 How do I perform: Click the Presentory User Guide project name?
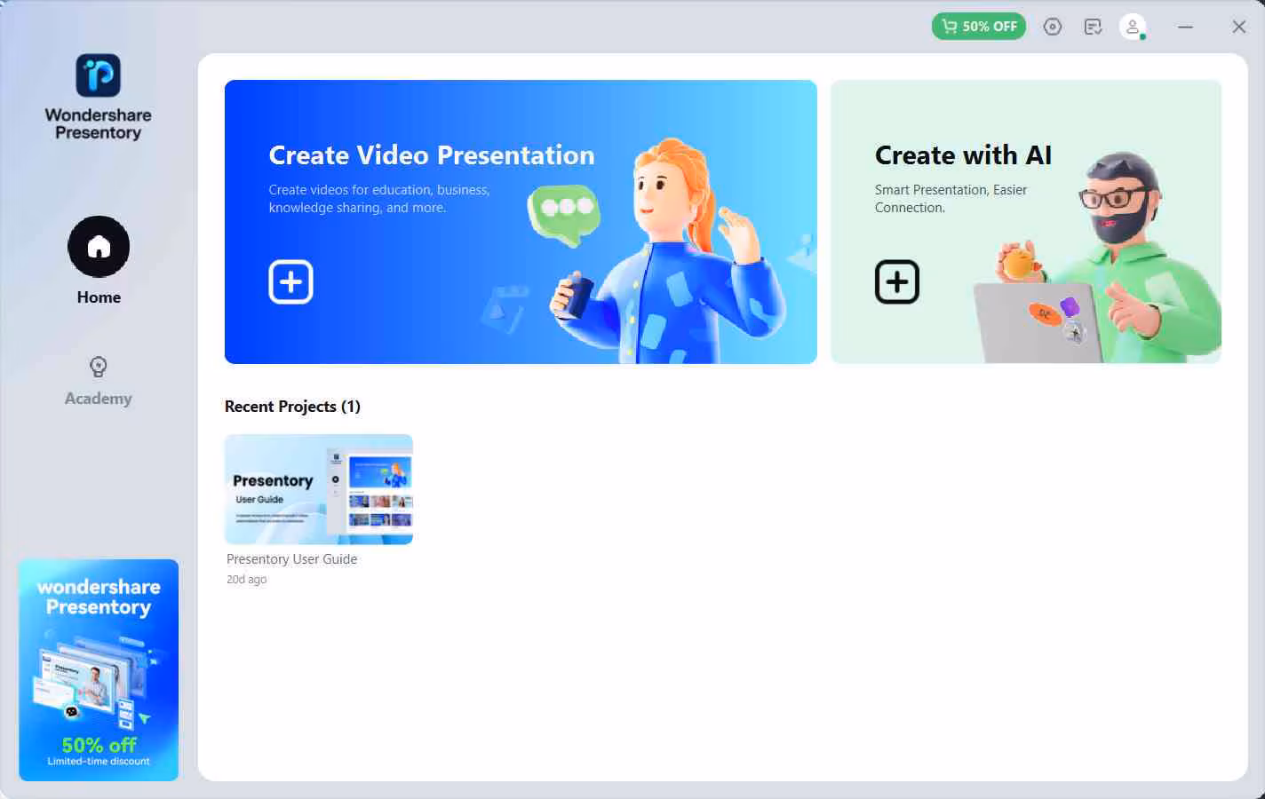point(291,559)
